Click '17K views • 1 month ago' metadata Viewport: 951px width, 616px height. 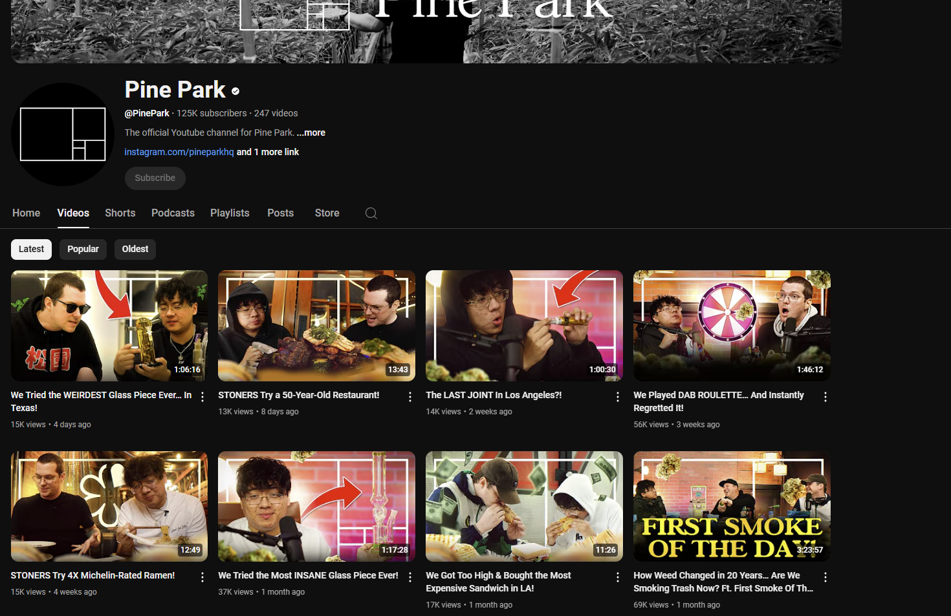coord(469,605)
